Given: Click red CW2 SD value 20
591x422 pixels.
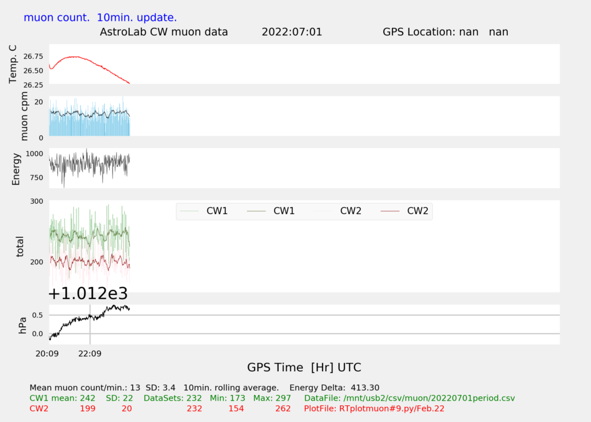Looking at the screenshot, I should pos(126,409).
